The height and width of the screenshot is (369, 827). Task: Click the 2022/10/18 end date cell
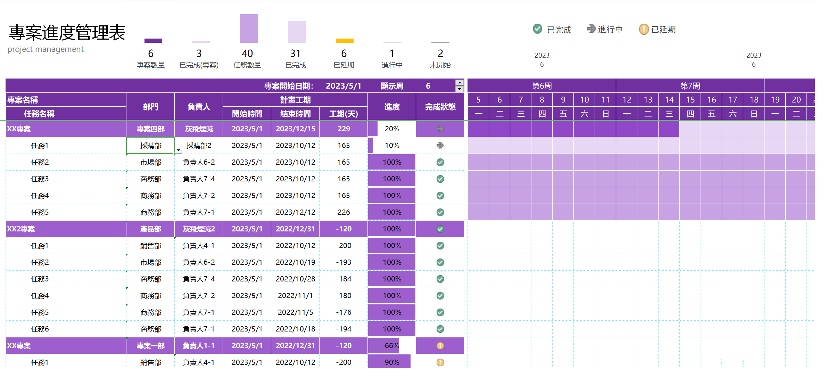295,329
